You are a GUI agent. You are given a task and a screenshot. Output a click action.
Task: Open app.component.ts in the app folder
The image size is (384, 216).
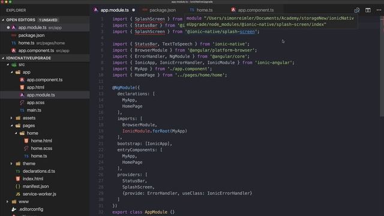45,80
